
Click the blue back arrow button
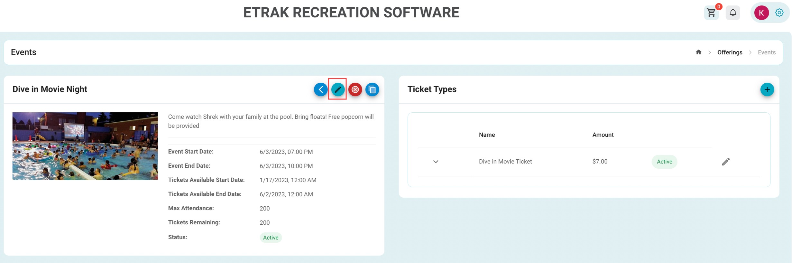click(x=321, y=89)
